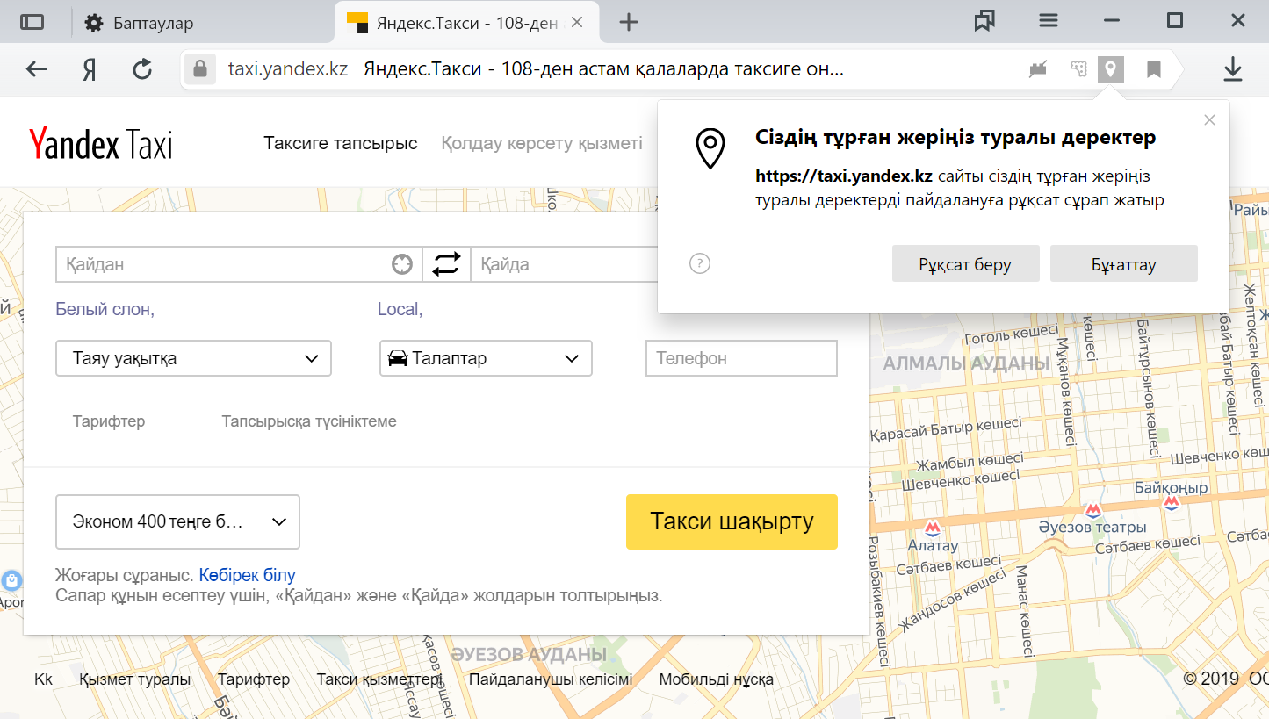The width and height of the screenshot is (1269, 719).
Task: Reload the page
Action: pyautogui.click(x=142, y=69)
